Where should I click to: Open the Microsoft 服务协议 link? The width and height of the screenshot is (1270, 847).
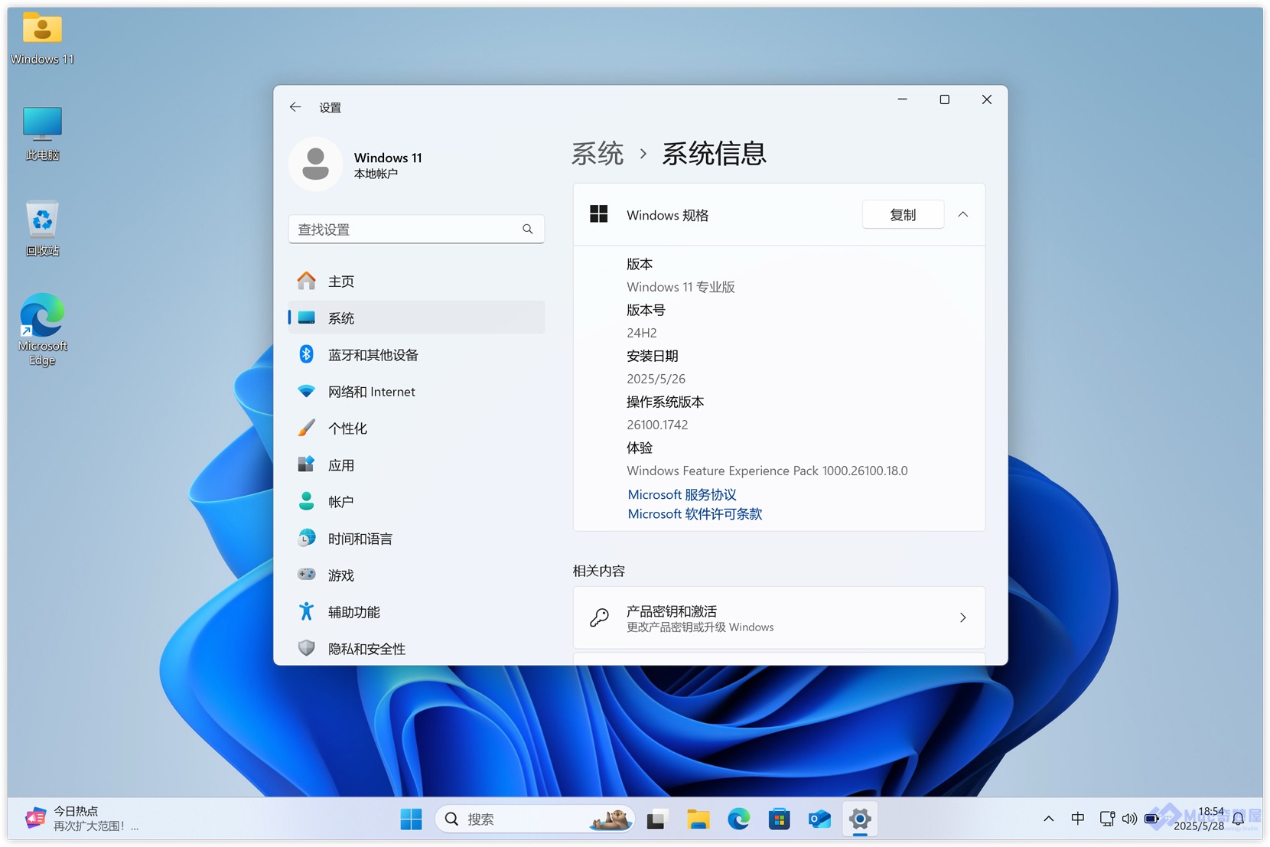coord(682,494)
